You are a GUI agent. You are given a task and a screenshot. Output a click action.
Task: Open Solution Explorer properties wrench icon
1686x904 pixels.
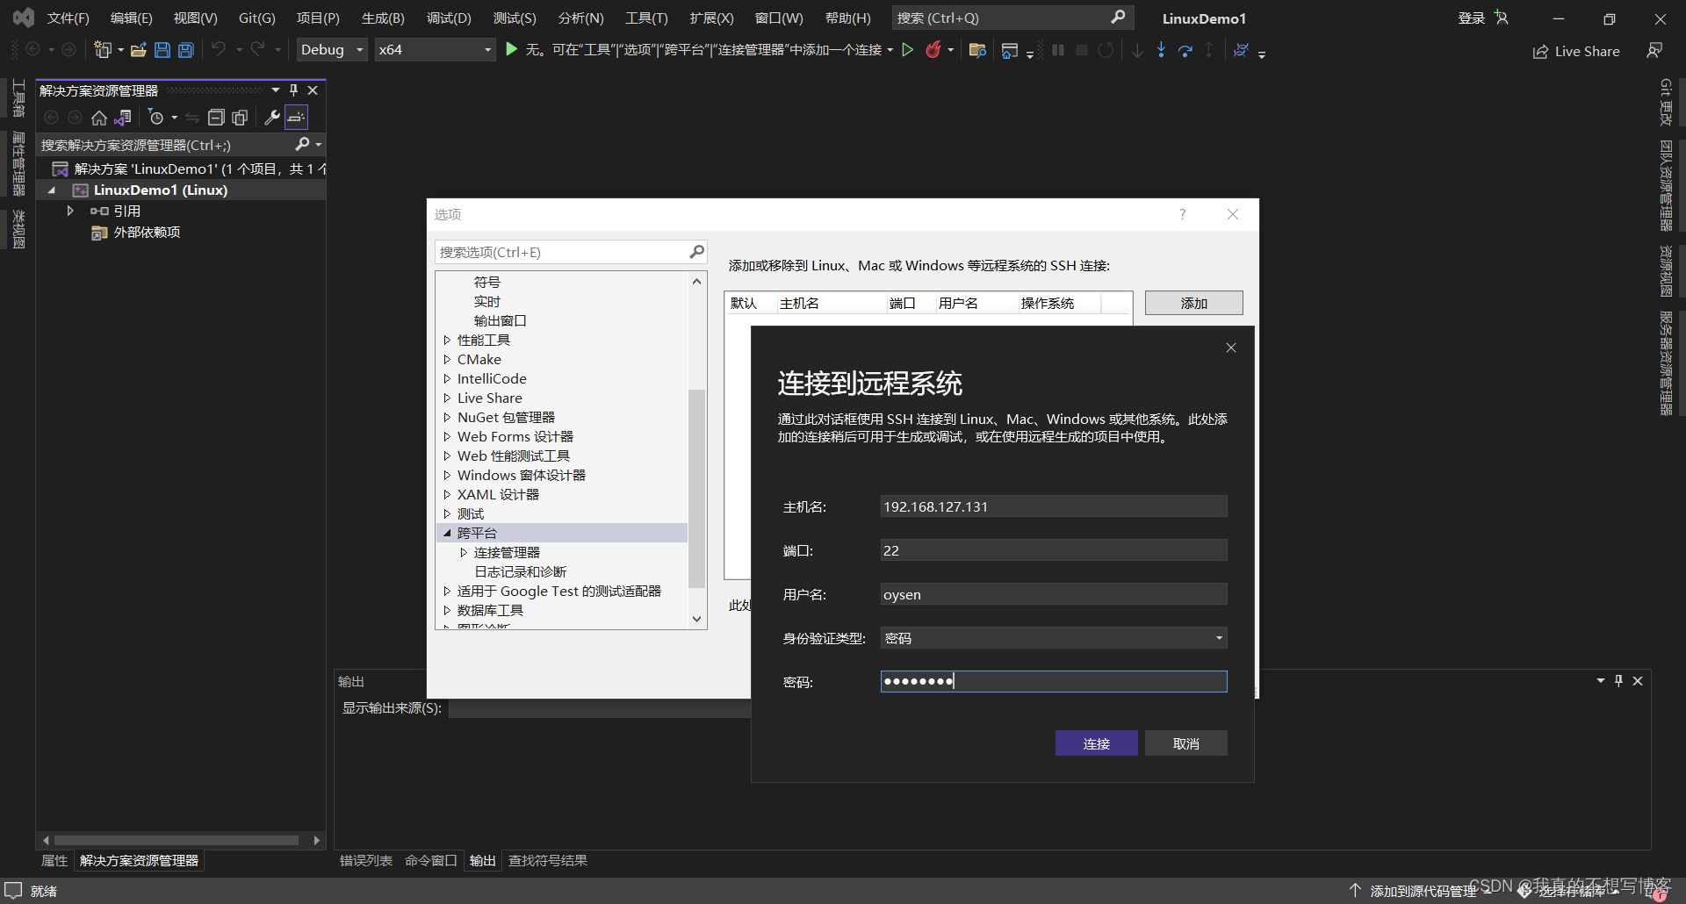point(272,117)
